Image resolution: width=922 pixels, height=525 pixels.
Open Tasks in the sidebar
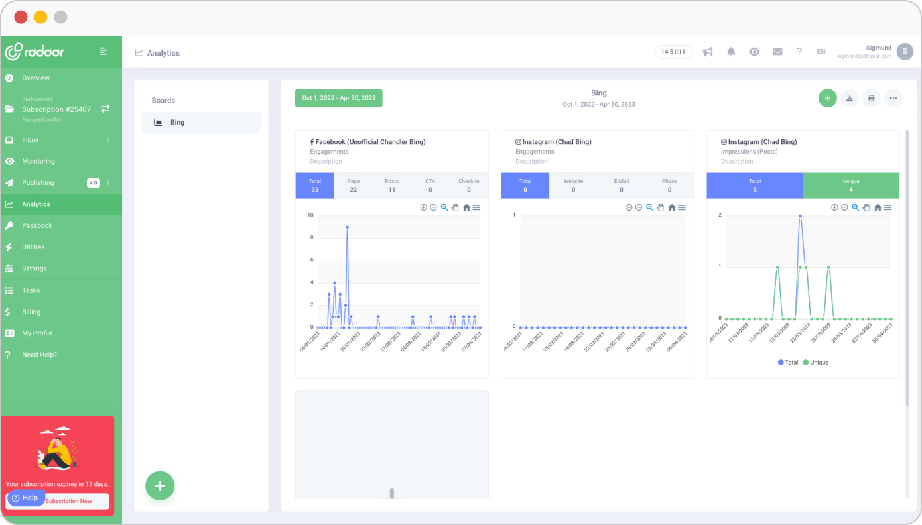61,290
